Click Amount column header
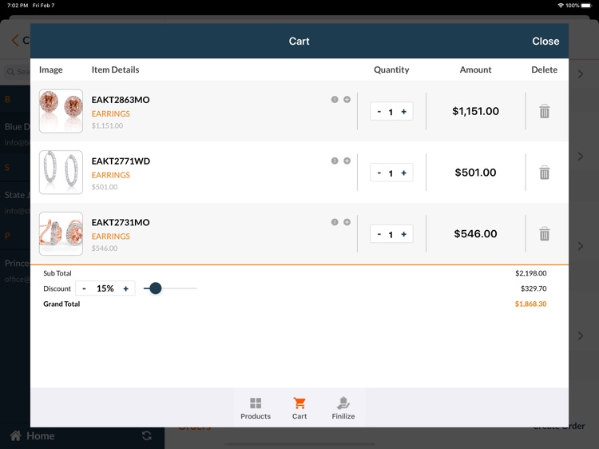 pyautogui.click(x=475, y=70)
